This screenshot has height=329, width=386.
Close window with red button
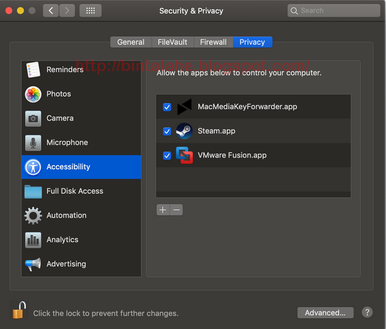pos(9,11)
